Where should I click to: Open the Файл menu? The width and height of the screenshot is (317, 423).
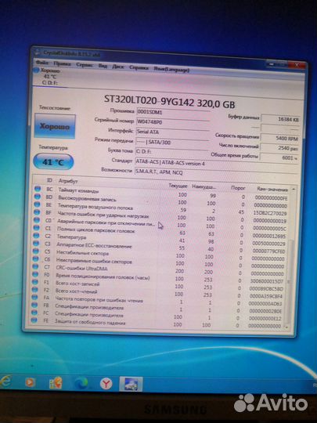(41, 63)
